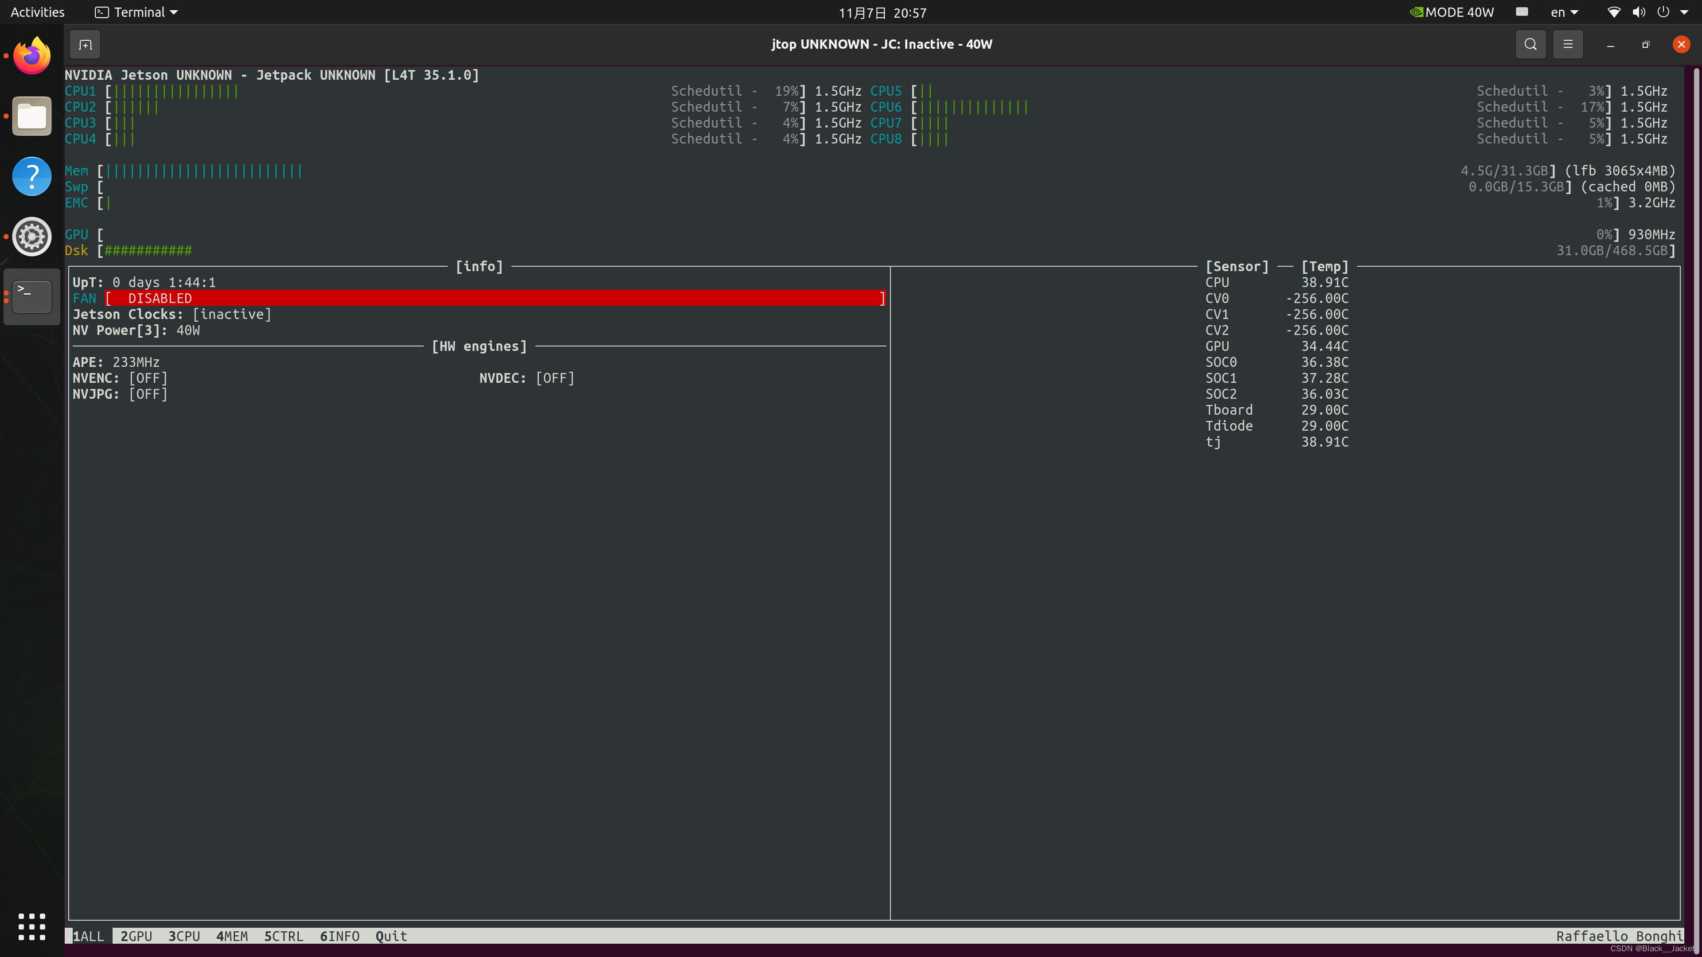Switch to the 4MEM tab in jtop
The image size is (1702, 957).
[x=232, y=936]
